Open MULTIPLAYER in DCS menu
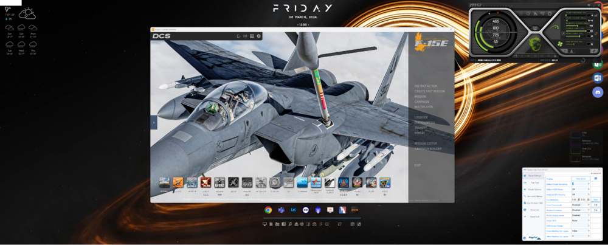This screenshot has height=245, width=608. point(423,106)
